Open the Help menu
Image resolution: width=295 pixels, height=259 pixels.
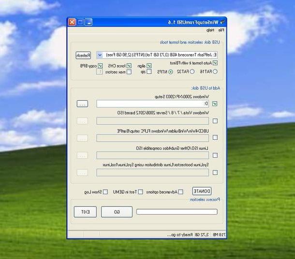pos(210,30)
